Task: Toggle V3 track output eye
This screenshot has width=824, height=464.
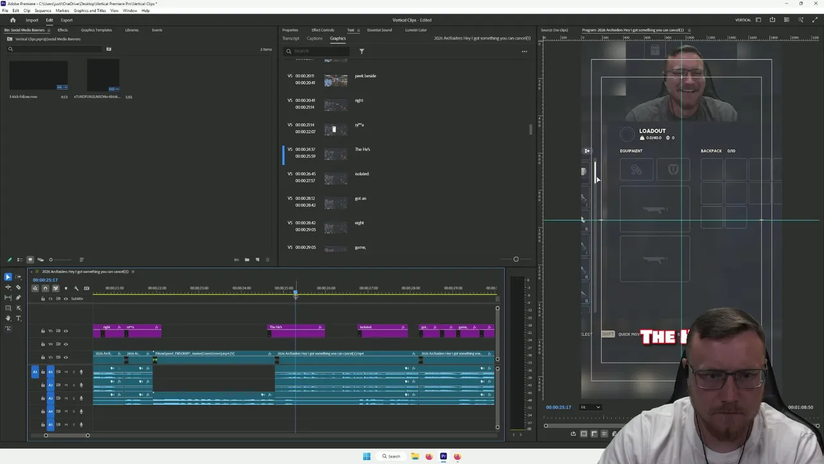Action: click(x=65, y=357)
